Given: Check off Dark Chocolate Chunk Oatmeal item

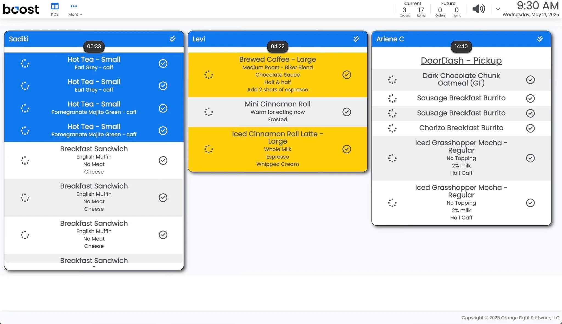Looking at the screenshot, I should [530, 80].
